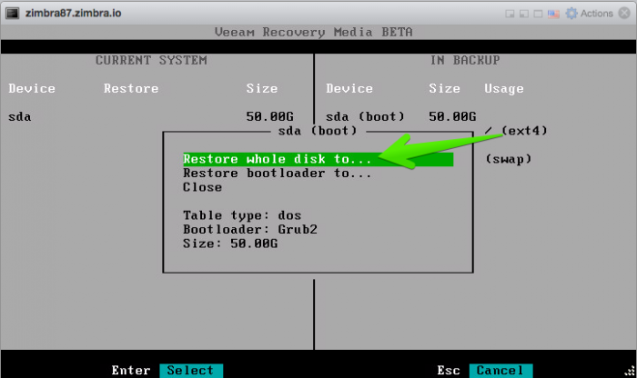Click the Cancel button next to Esc

[500, 371]
